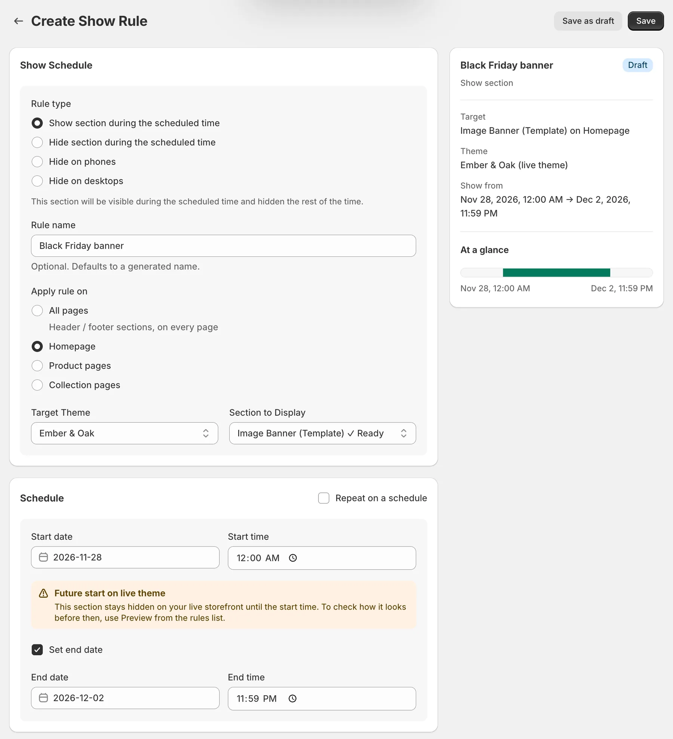Select 'Show section during the scheduled time'
673x739 pixels.
coord(37,123)
